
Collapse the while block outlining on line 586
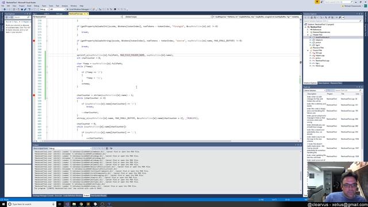point(47,67)
